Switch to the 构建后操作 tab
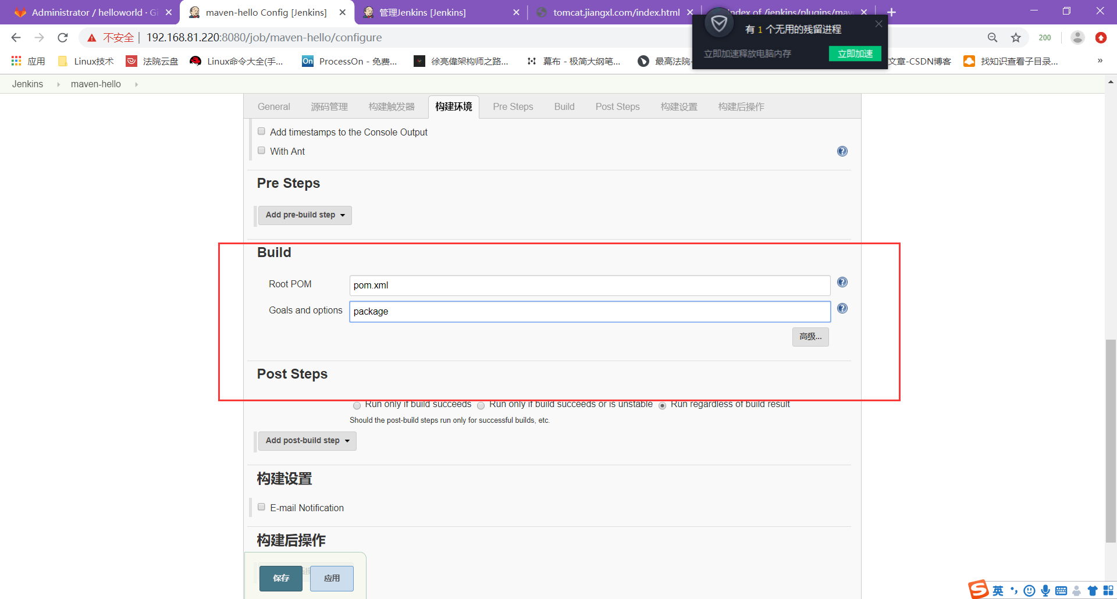This screenshot has height=599, width=1117. click(x=741, y=106)
